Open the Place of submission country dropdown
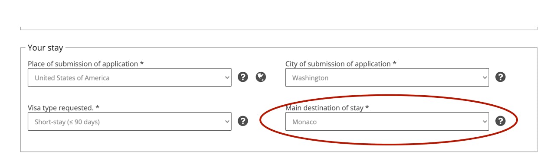The width and height of the screenshot is (550, 161). tap(129, 77)
